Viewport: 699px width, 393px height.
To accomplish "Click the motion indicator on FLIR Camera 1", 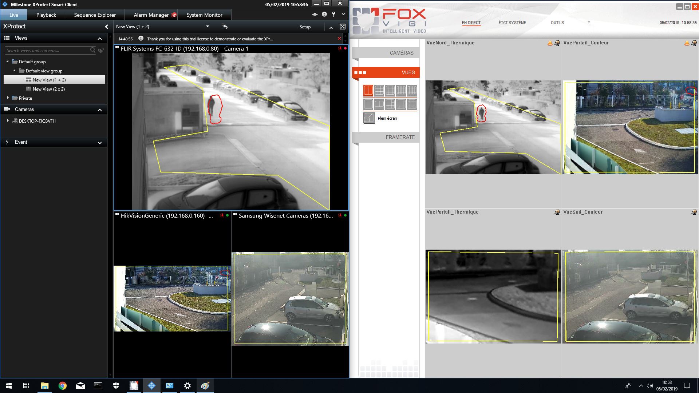I will [x=340, y=48].
